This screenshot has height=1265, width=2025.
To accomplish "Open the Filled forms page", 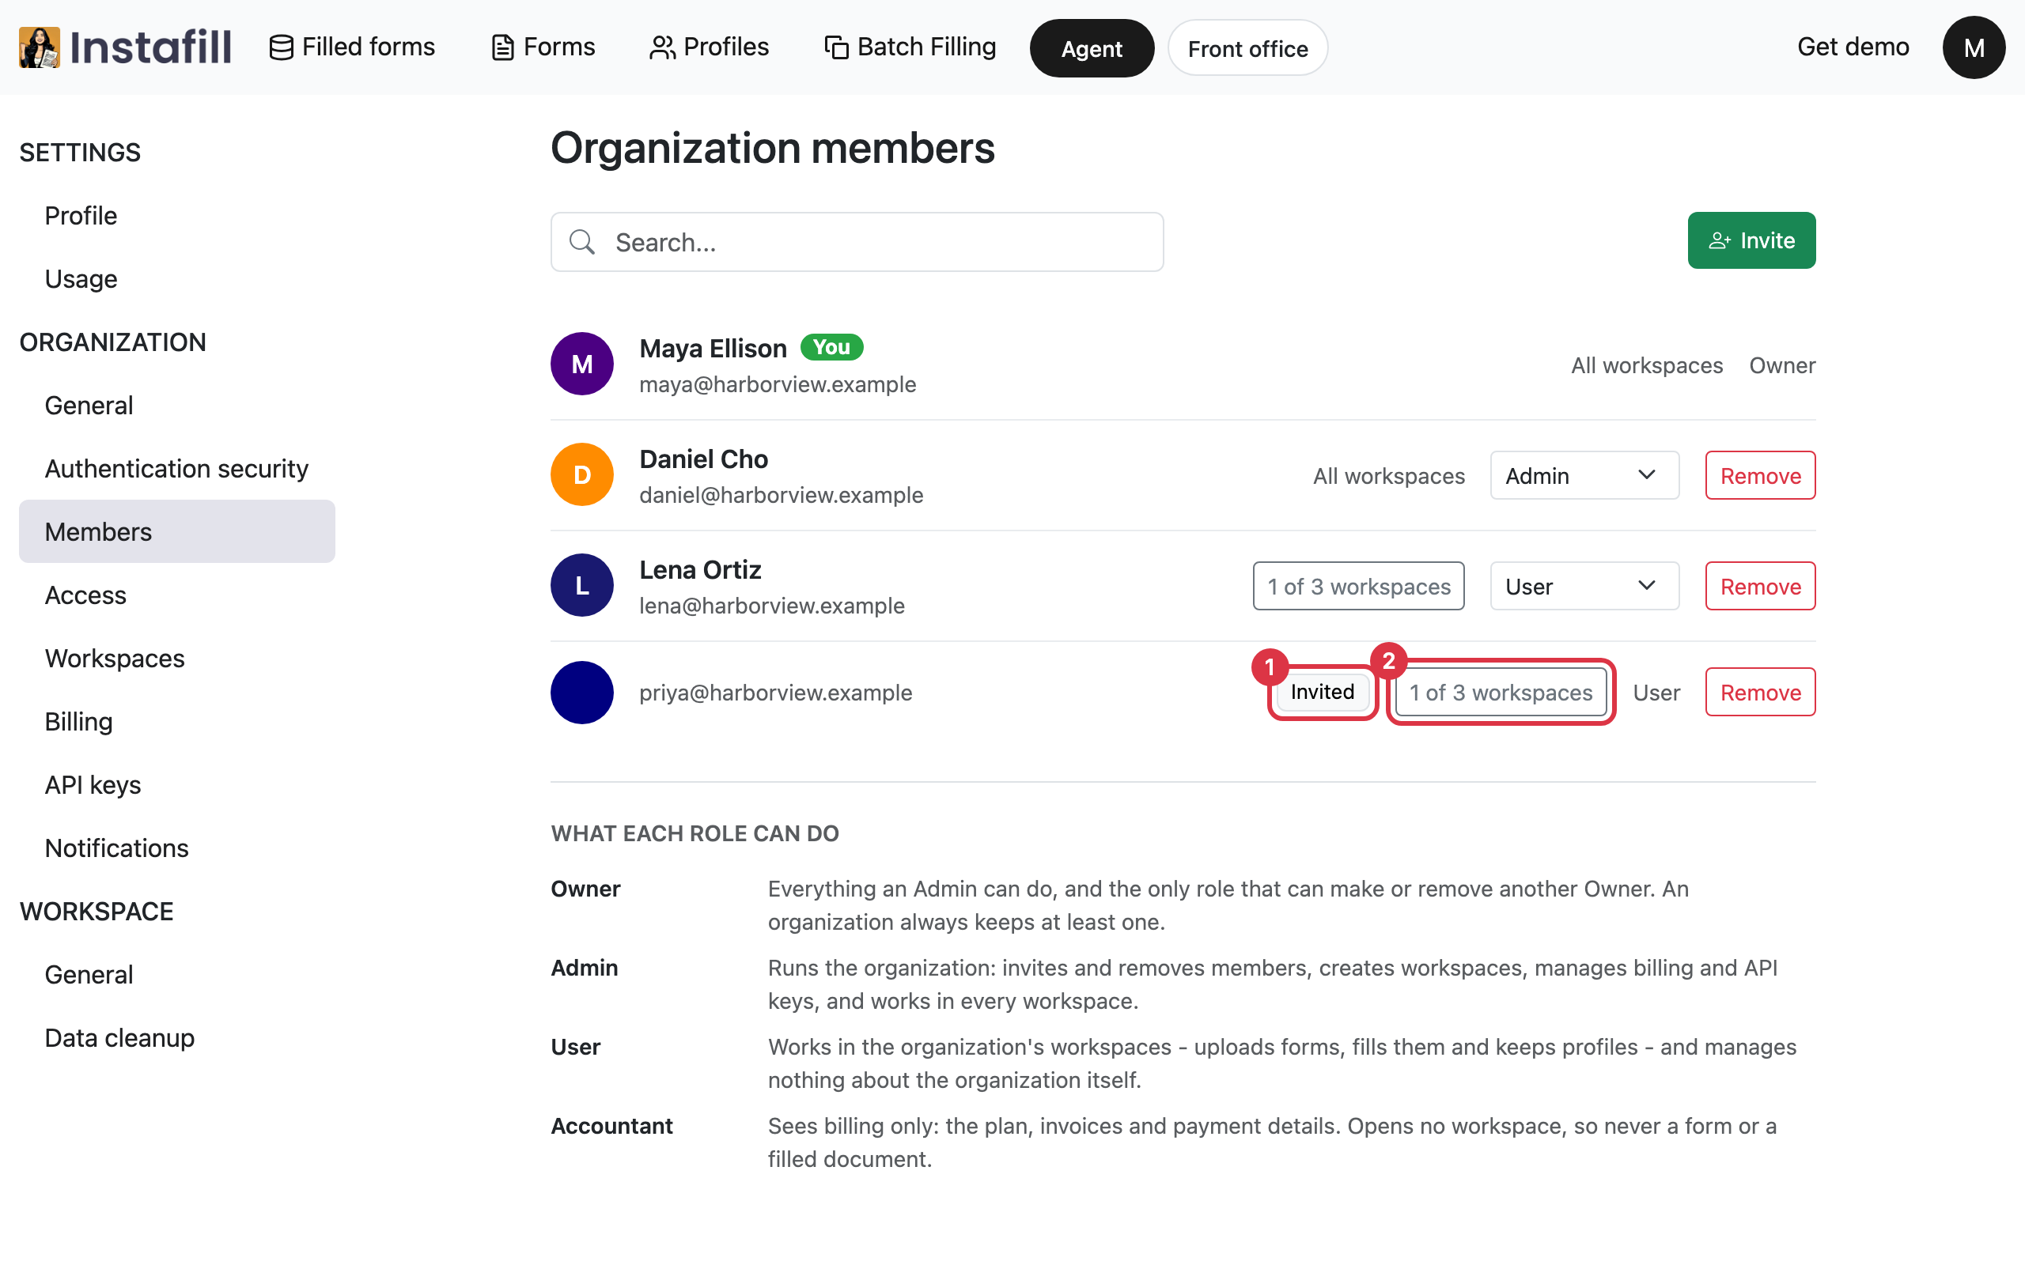I will [x=351, y=47].
